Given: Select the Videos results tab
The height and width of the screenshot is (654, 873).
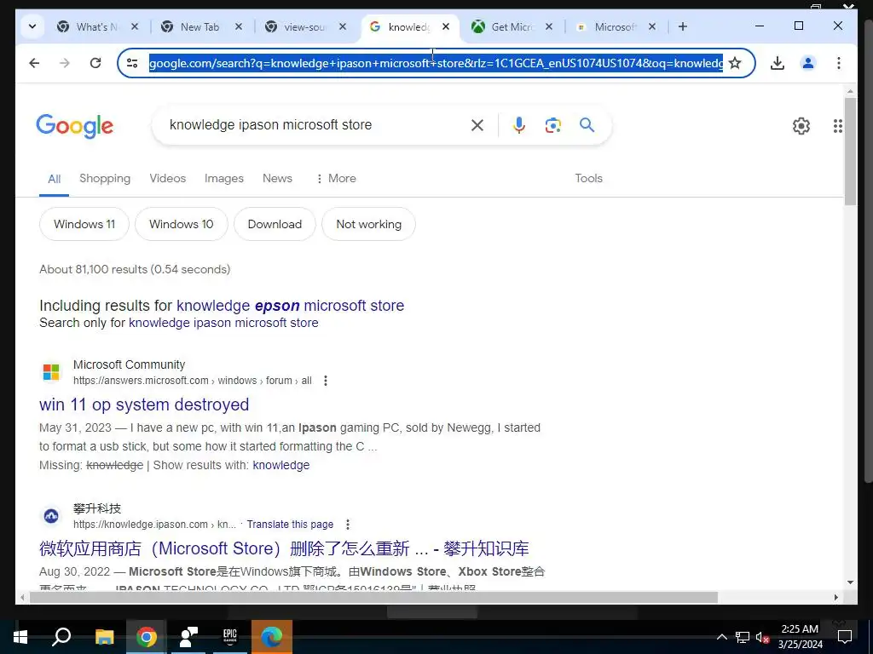Looking at the screenshot, I should coord(168,179).
